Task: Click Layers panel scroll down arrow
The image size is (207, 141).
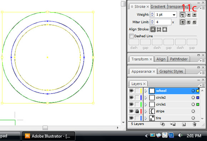Action: click(x=202, y=119)
